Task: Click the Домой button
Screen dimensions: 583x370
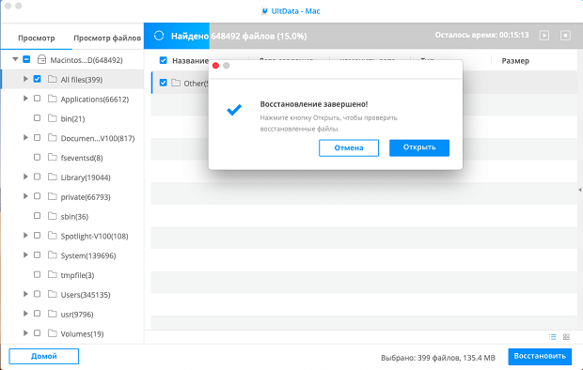Action: tap(44, 356)
